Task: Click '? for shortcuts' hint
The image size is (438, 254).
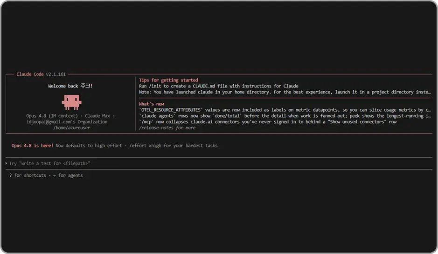Action: tap(28, 175)
